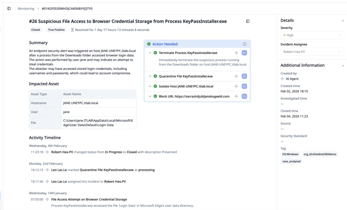Run the Block URL action play button
This screenshot has height=210, width=347.
(x=244, y=96)
